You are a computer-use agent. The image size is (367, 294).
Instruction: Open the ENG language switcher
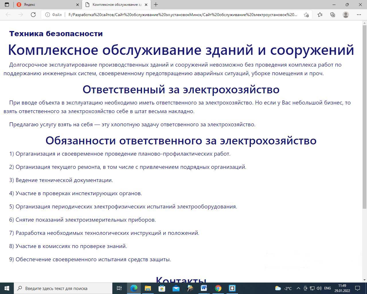(x=327, y=288)
